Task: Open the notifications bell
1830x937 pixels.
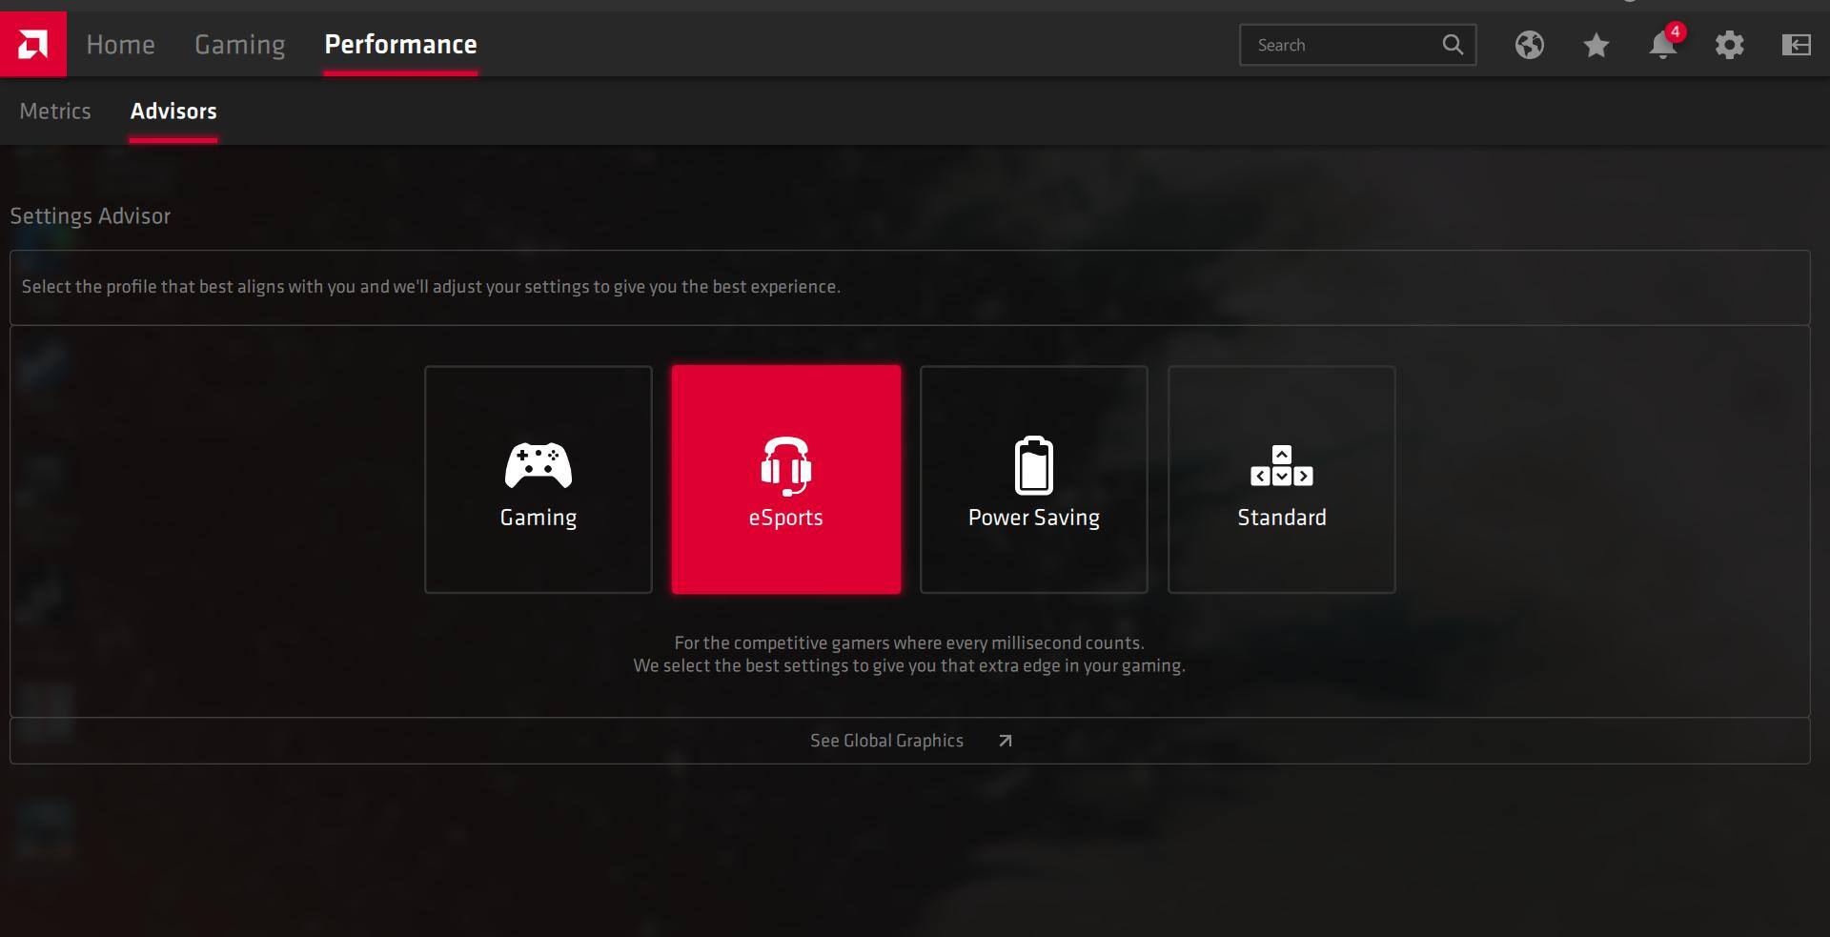Action: pos(1661,47)
